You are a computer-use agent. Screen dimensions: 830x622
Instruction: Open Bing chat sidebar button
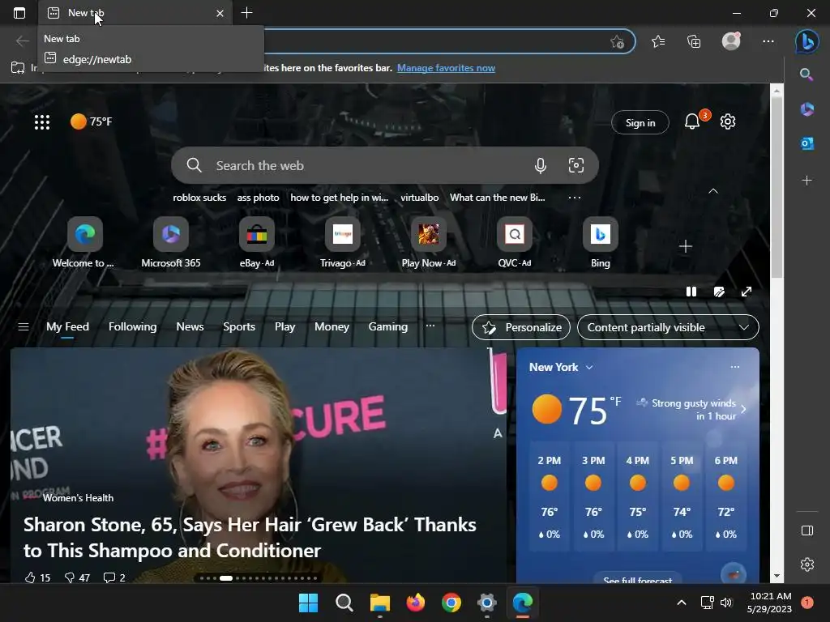pos(806,41)
